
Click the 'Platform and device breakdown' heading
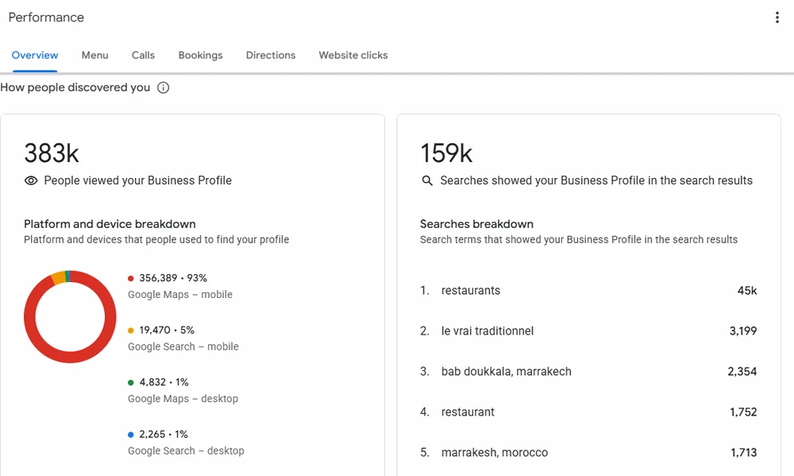point(110,224)
